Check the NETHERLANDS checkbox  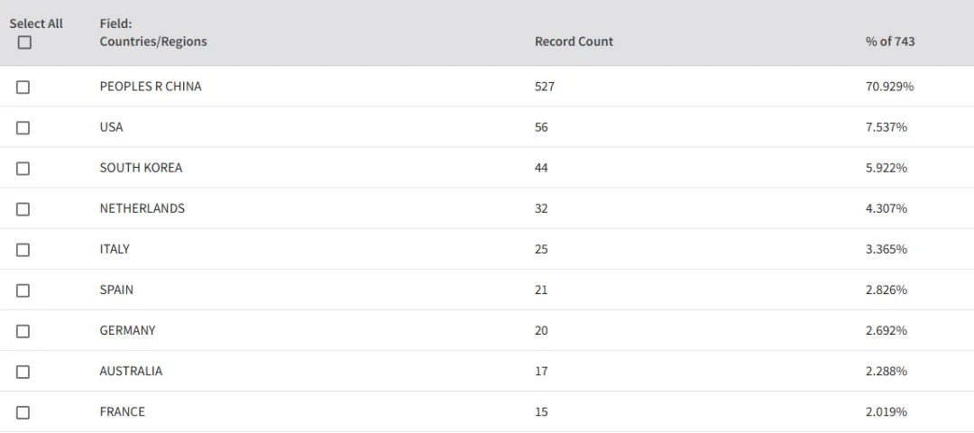(x=23, y=209)
